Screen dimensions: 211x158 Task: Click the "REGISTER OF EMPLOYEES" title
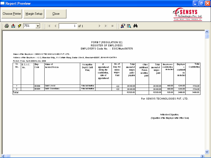point(107,45)
